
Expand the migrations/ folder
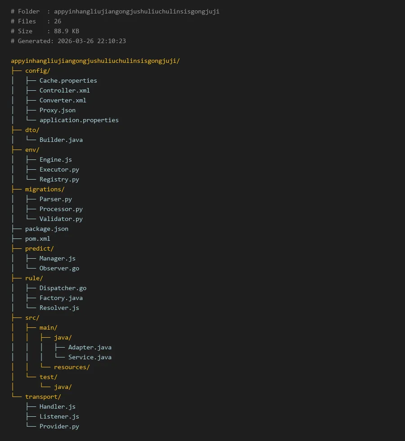click(45, 189)
